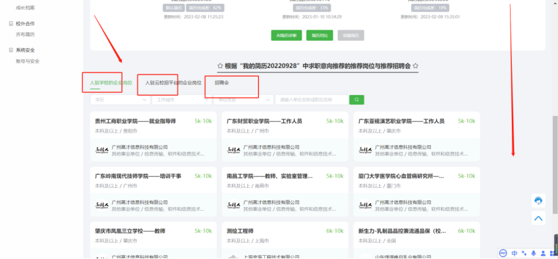Open 成长档案 in the sidebar
Viewport: 558px width, 259px height.
pyautogui.click(x=25, y=8)
